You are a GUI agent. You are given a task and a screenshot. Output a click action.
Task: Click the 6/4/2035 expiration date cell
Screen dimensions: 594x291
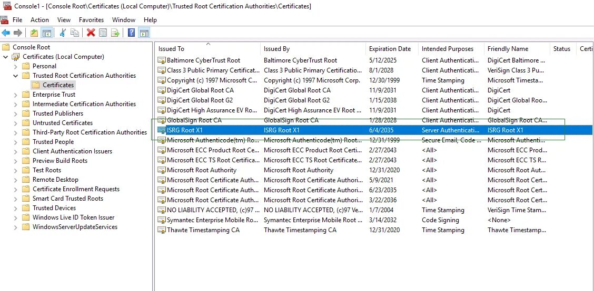381,130
